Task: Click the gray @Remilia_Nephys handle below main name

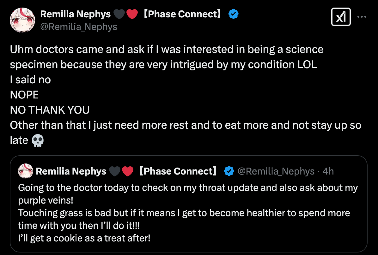Action: tap(79, 27)
